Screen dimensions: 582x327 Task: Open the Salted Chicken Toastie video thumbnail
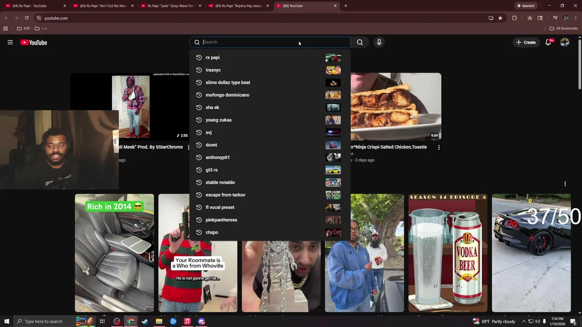[396, 106]
